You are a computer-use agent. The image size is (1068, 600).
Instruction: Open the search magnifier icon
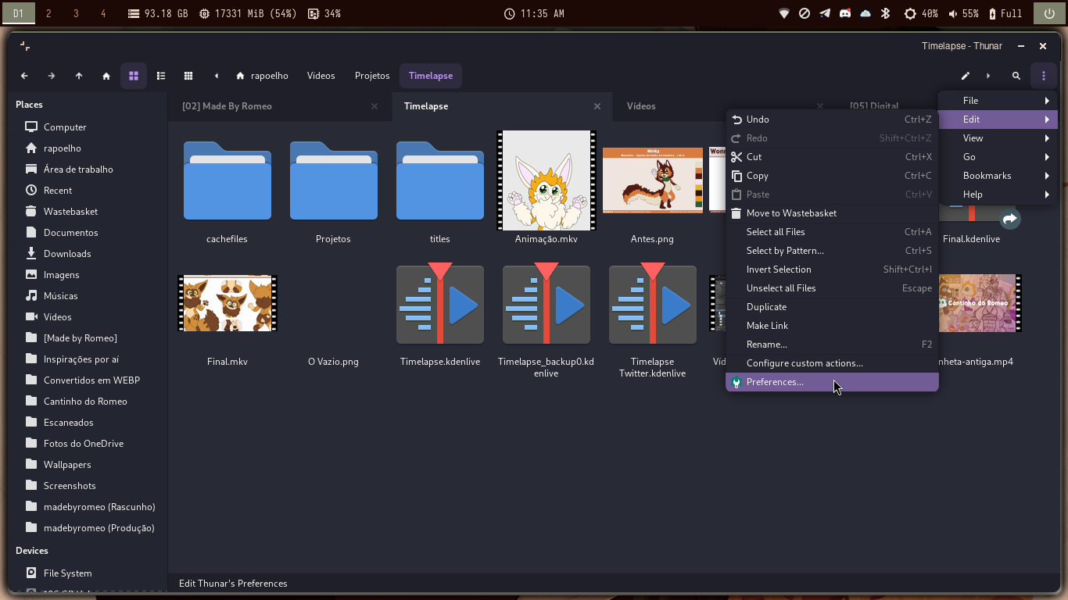[x=1016, y=76]
